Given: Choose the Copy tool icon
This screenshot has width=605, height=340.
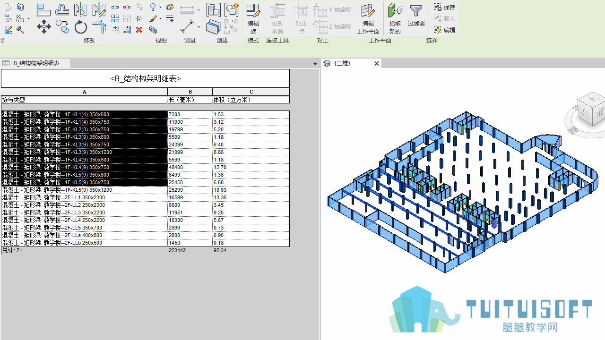Looking at the screenshot, I should (x=62, y=26).
